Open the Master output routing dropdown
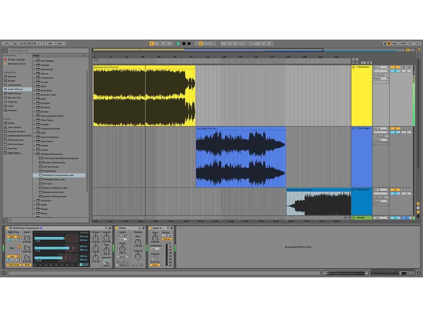This screenshot has height=317, width=423. click(381, 78)
